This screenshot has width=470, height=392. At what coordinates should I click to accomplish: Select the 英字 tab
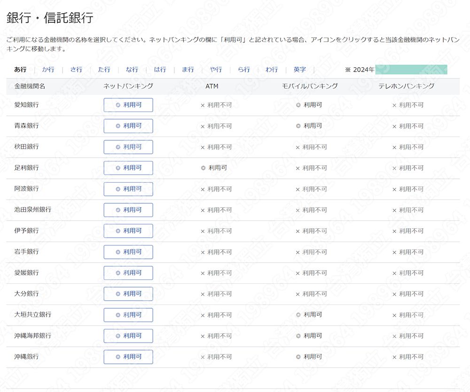[x=299, y=70]
